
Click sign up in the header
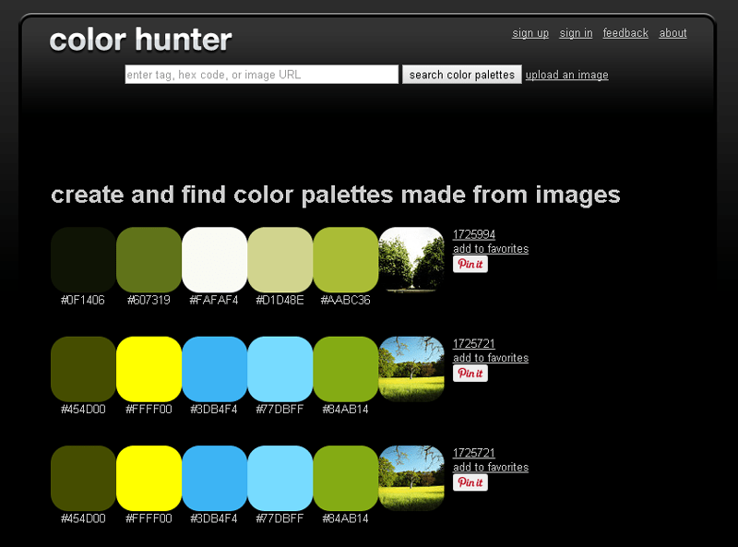tap(530, 32)
